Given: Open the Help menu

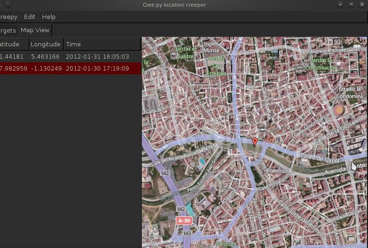Looking at the screenshot, I should point(49,17).
